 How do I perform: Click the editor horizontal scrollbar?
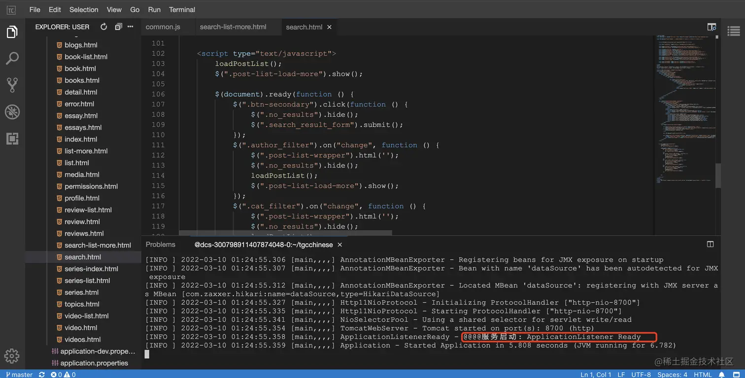[x=285, y=233]
